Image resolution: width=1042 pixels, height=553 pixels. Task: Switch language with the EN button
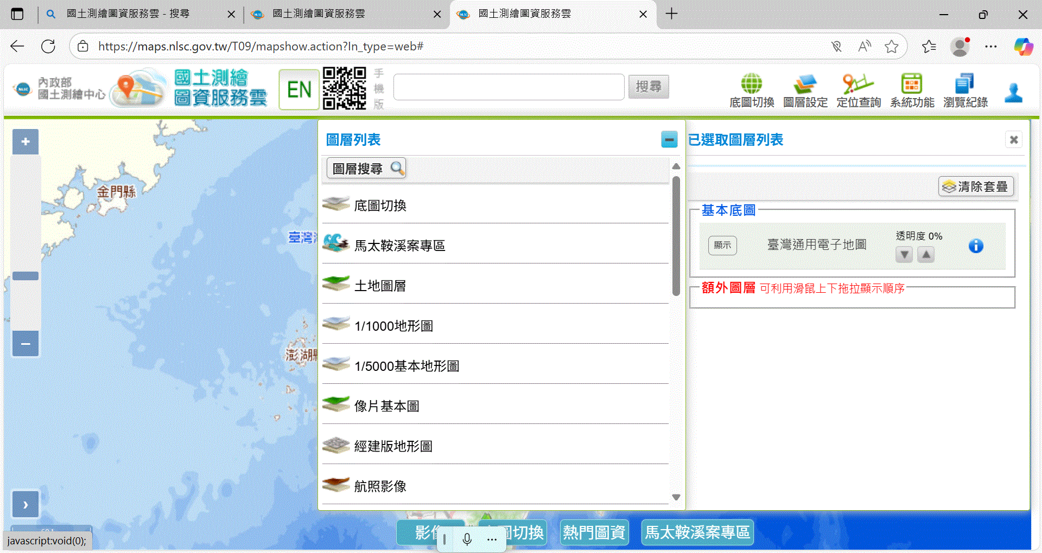pos(299,89)
